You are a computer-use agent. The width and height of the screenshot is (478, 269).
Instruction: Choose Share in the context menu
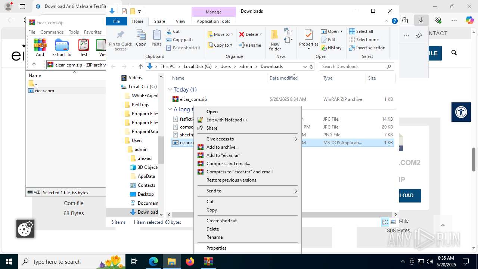(212, 128)
